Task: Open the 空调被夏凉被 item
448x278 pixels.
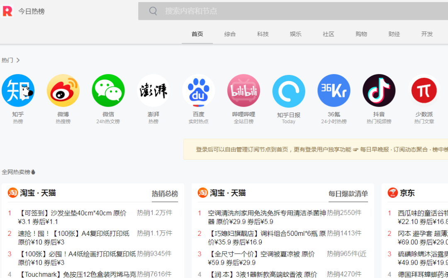Action: (261, 258)
